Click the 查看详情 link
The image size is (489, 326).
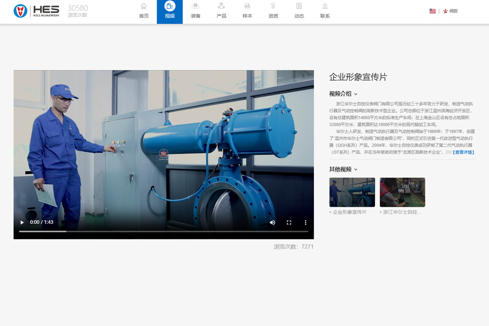coord(463,152)
